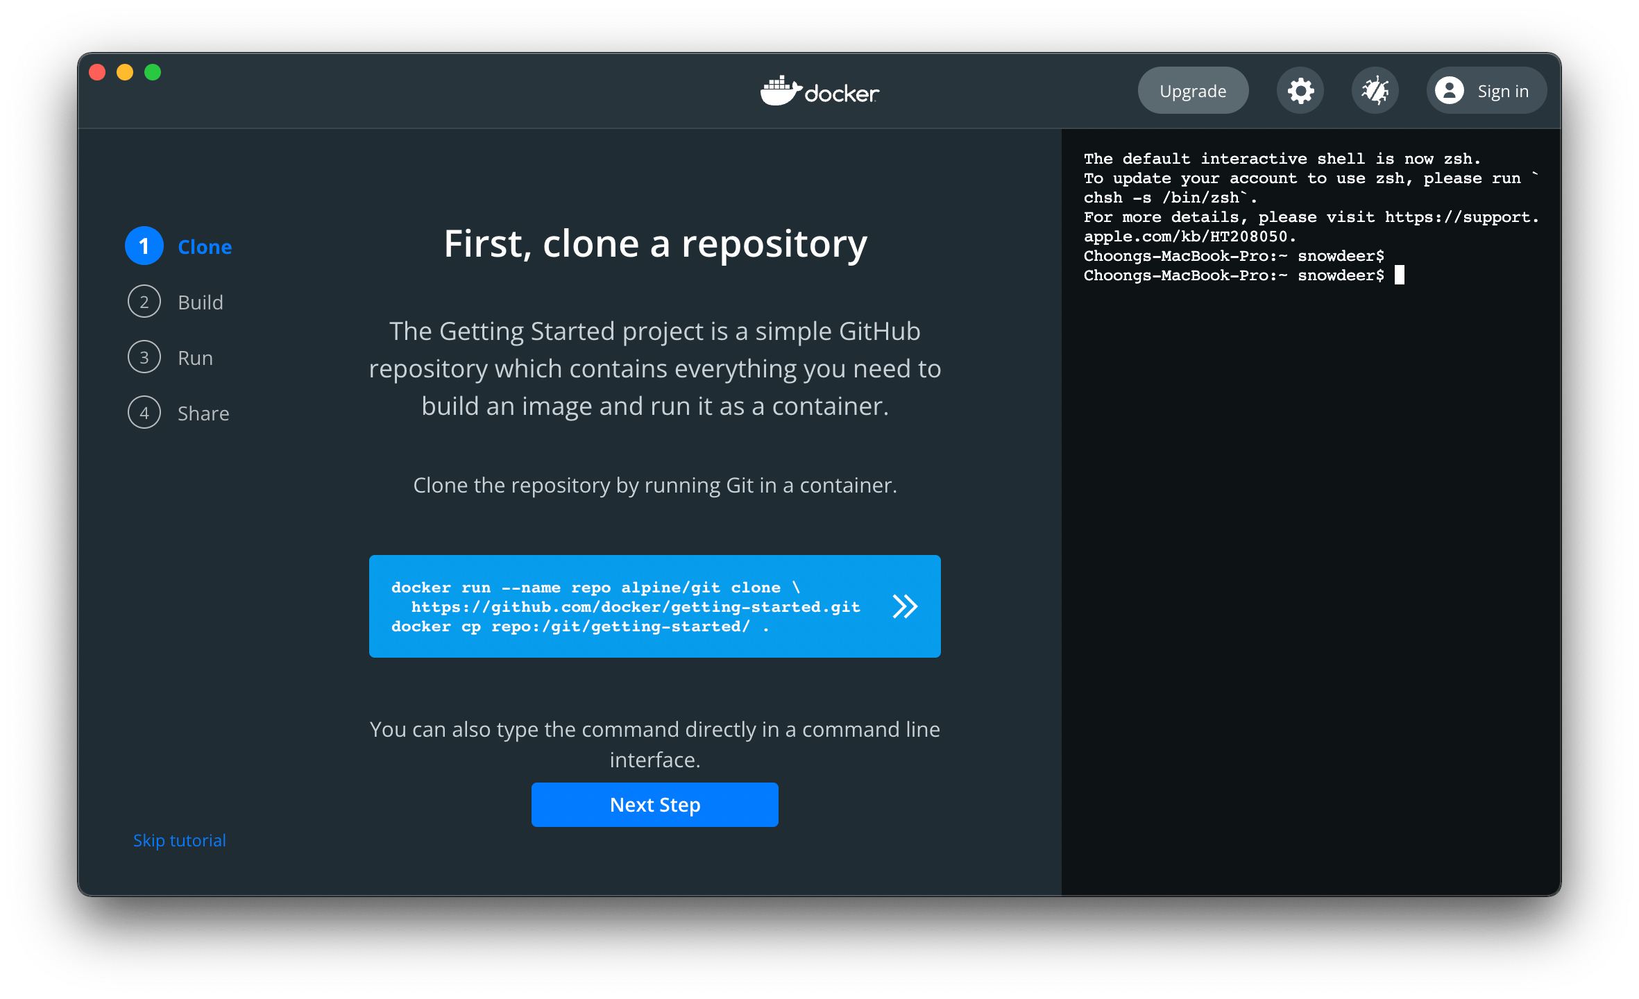The width and height of the screenshot is (1639, 999).
Task: Click the troubleshoot bug icon
Action: click(x=1375, y=91)
